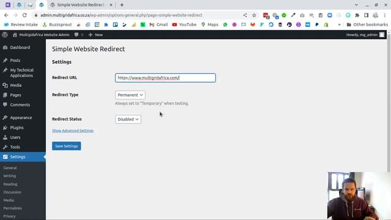Open a new browser tab with plus
The image size is (391, 220).
pos(122,5)
